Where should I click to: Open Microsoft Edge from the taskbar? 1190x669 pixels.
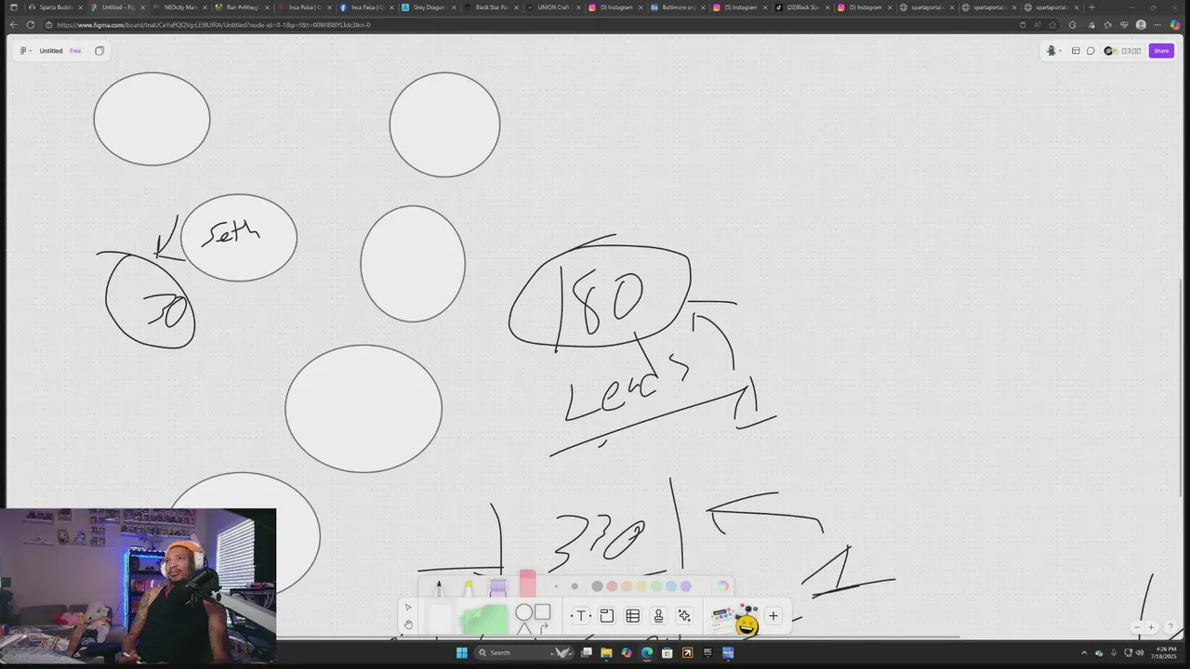coord(647,652)
